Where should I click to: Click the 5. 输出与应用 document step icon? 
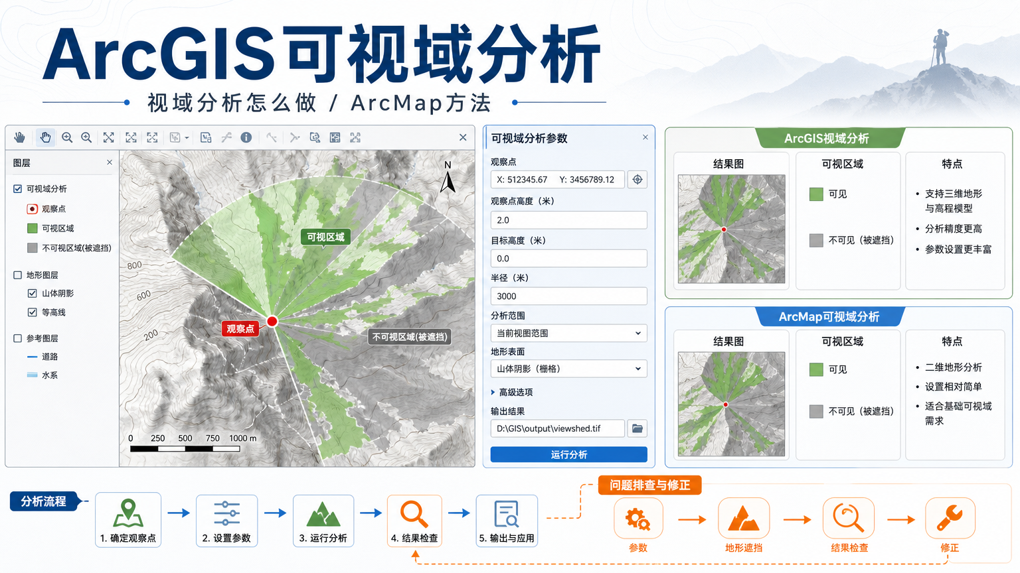click(x=507, y=513)
